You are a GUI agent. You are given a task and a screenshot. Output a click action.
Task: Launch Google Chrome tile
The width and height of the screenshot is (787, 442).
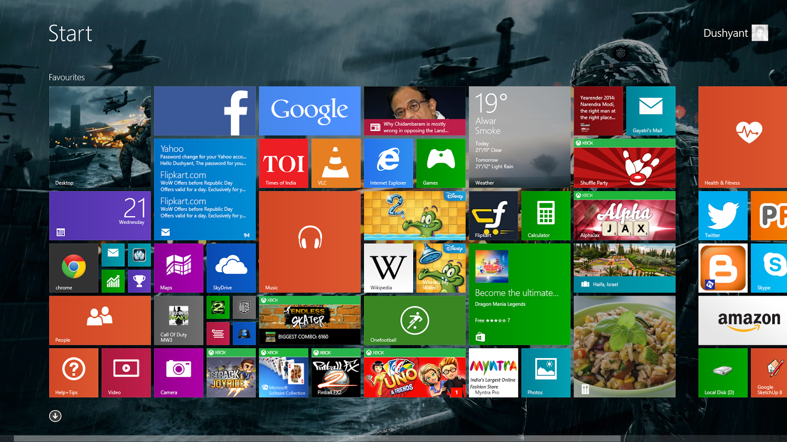(74, 268)
